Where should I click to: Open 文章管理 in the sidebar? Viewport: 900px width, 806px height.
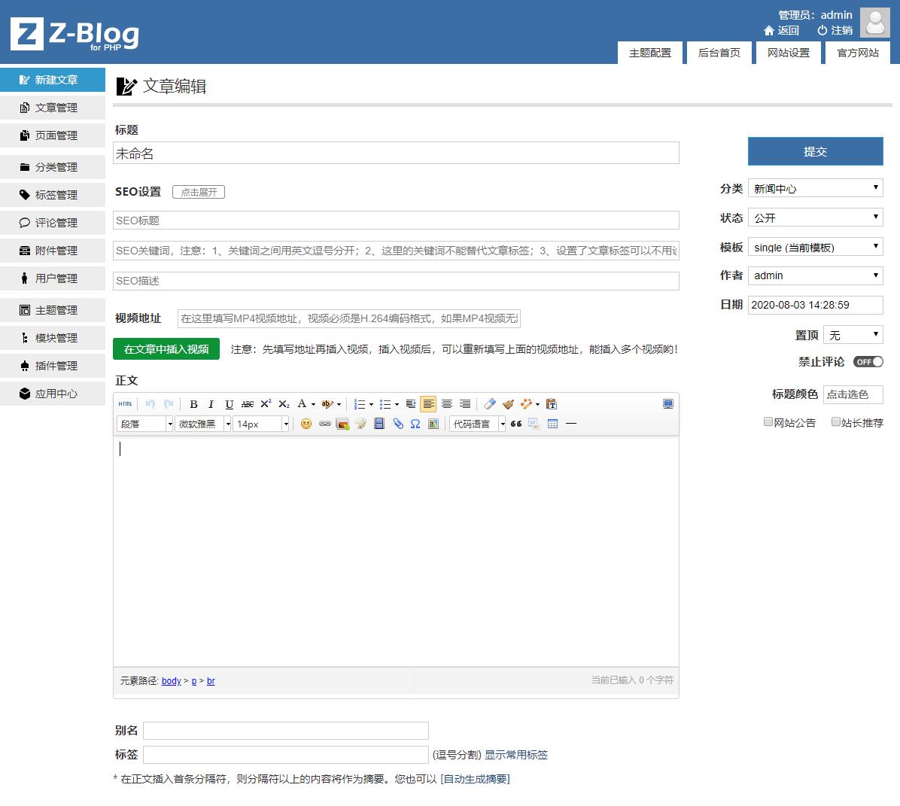(x=56, y=108)
